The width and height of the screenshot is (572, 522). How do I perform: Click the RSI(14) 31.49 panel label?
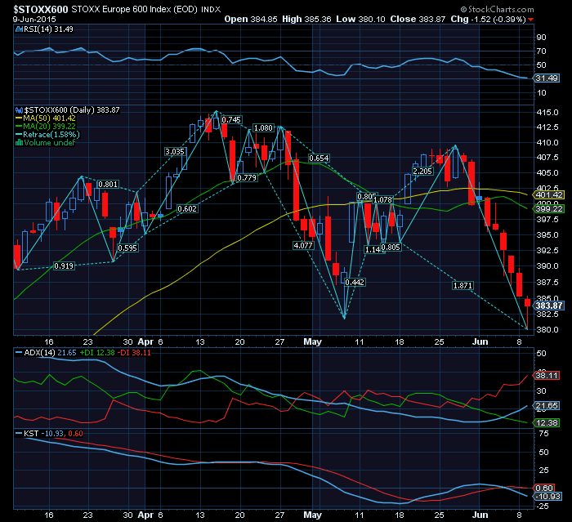48,29
